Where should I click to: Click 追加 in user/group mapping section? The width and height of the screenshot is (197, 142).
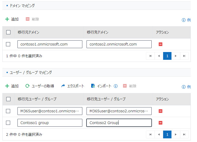point(12,86)
